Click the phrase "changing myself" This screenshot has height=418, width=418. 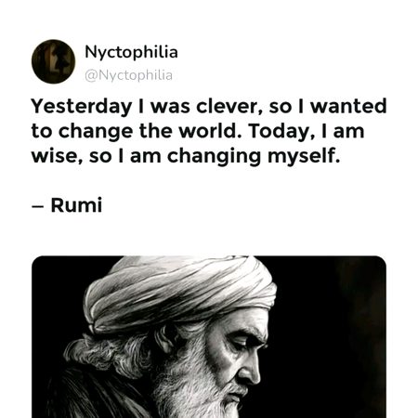pyautogui.click(x=254, y=156)
